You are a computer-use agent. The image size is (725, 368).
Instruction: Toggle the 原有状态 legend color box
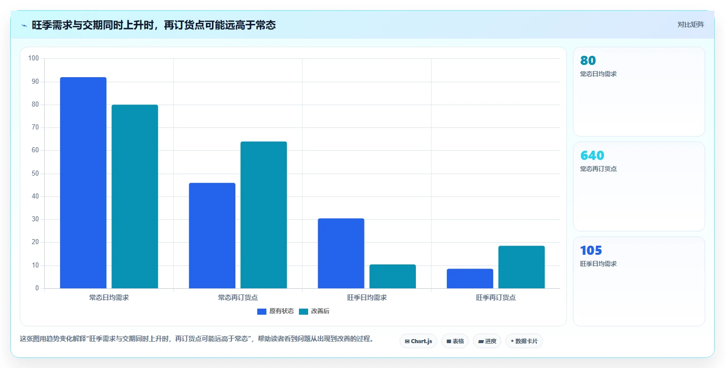click(x=262, y=311)
